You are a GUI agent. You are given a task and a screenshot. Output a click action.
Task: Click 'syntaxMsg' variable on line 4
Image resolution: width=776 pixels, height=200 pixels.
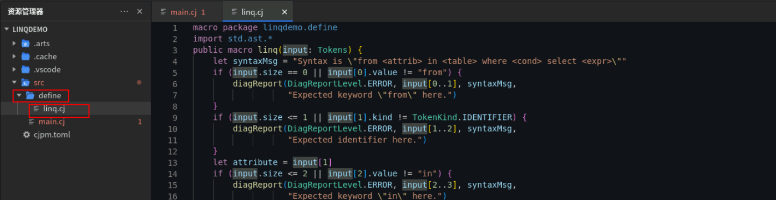(x=255, y=61)
